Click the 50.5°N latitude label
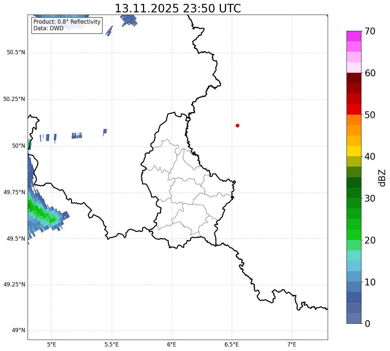The image size is (390, 351). pos(16,52)
